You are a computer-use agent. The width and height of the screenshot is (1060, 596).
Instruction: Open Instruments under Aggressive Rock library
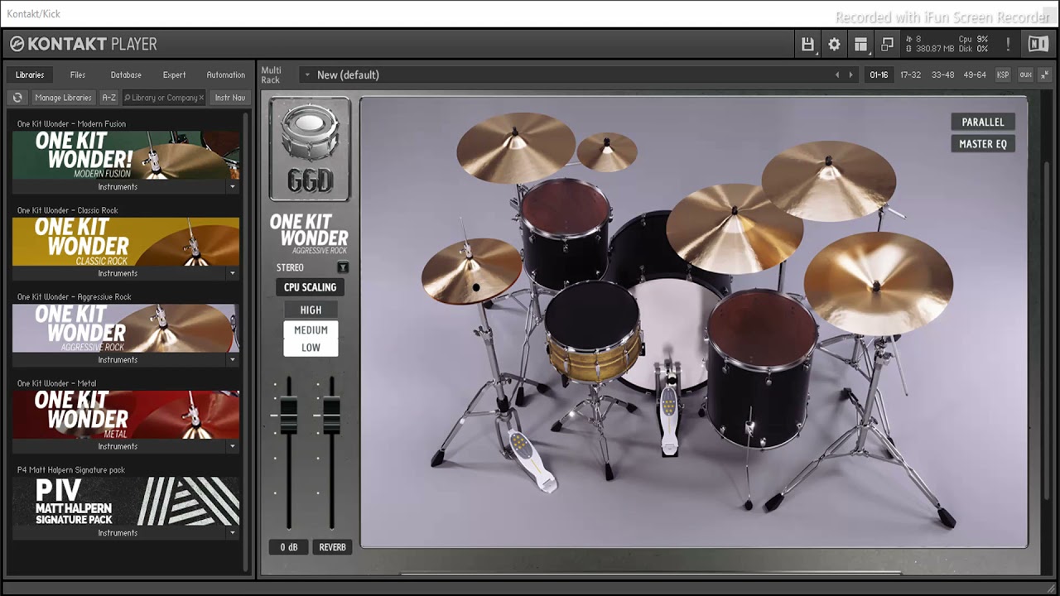[x=118, y=360]
